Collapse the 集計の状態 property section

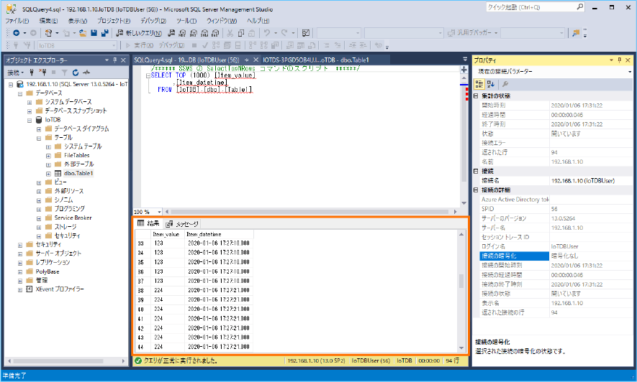pyautogui.click(x=476, y=96)
